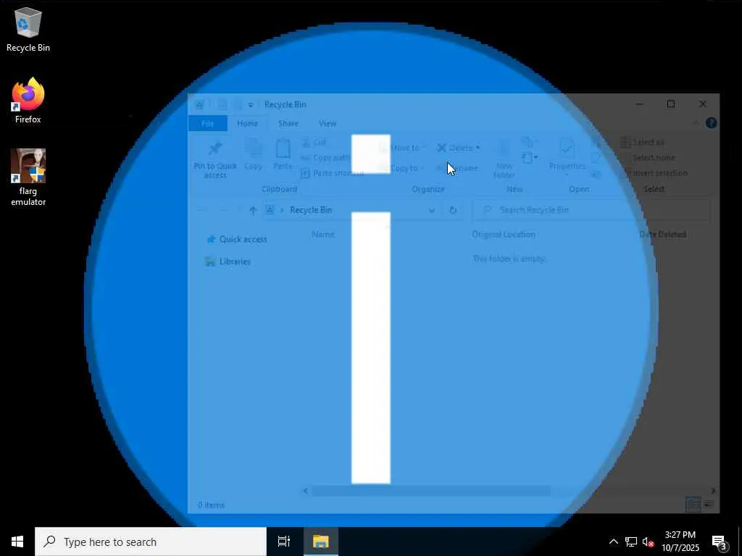Click the taskbar search box

151,542
